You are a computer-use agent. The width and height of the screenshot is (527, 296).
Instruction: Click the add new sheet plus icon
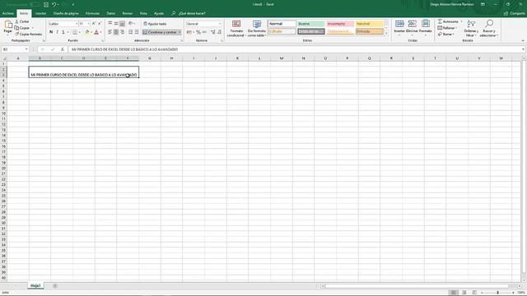[55, 285]
